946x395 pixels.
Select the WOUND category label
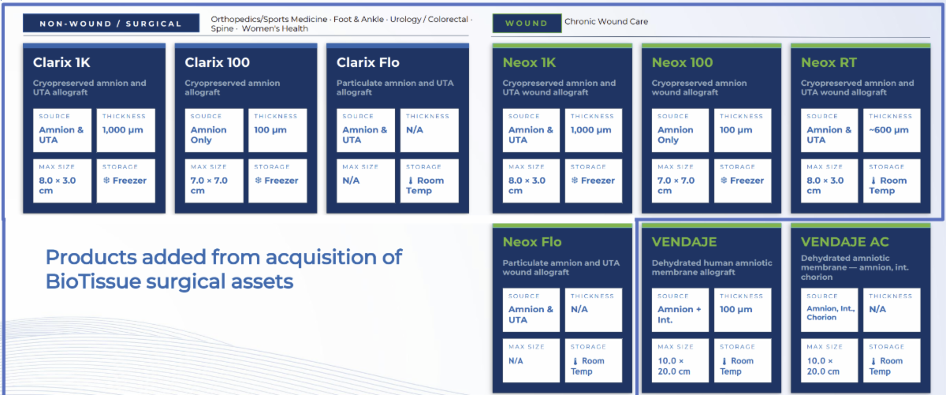click(526, 24)
